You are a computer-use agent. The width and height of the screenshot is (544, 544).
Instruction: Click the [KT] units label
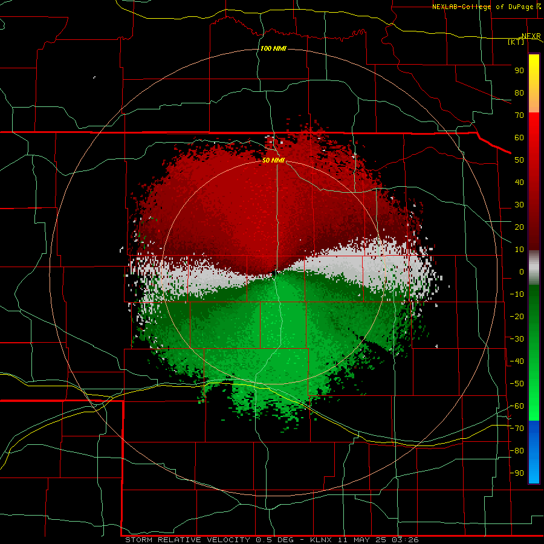tap(516, 42)
